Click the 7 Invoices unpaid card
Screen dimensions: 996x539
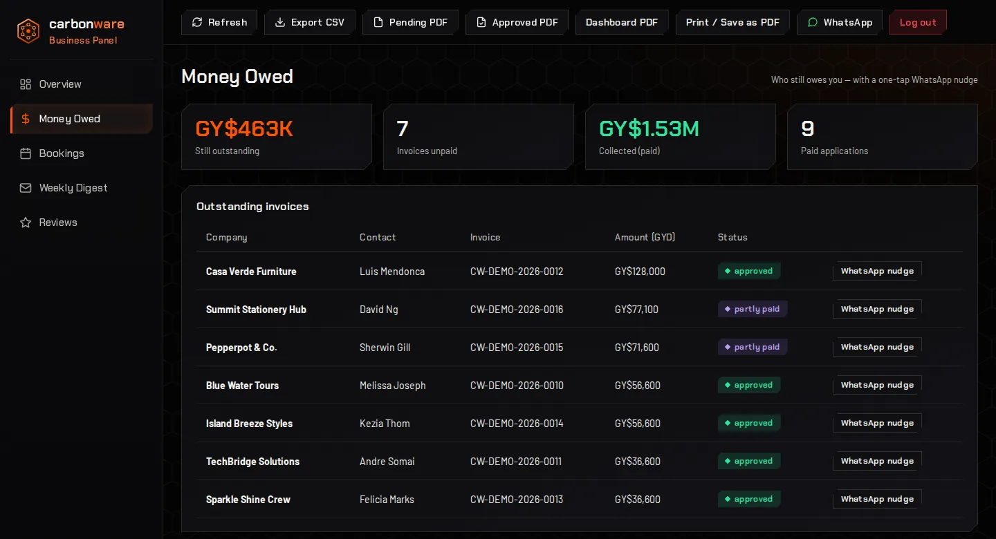[479, 137]
